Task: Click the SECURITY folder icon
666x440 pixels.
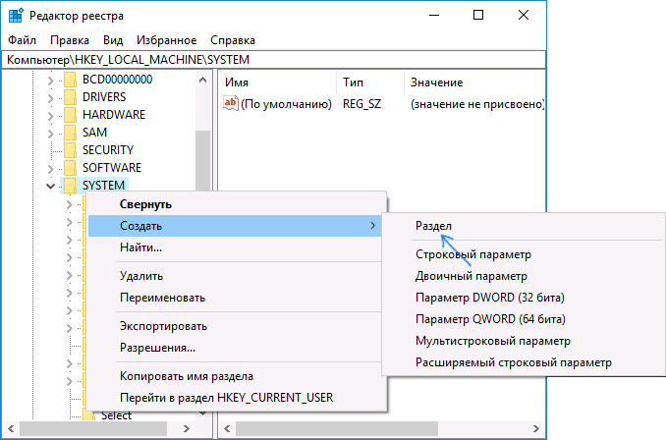Action: tap(70, 150)
